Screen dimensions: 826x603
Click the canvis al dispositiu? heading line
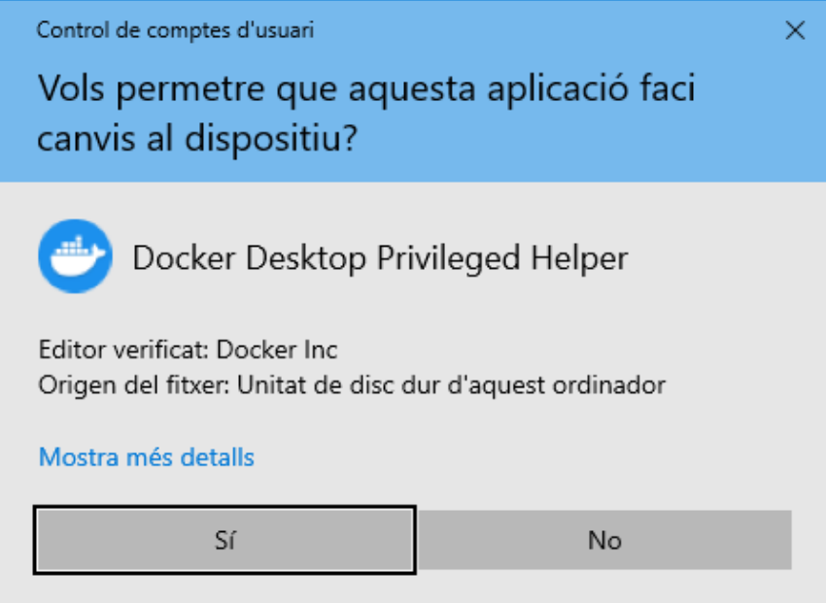197,139
